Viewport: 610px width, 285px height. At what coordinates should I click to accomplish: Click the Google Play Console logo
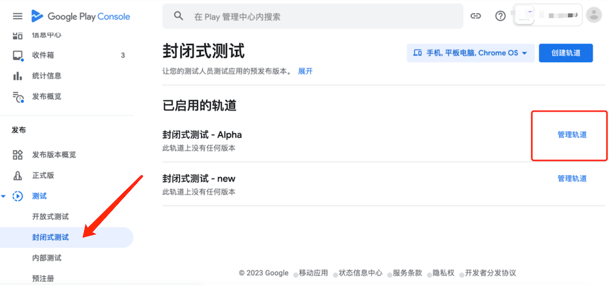click(81, 16)
